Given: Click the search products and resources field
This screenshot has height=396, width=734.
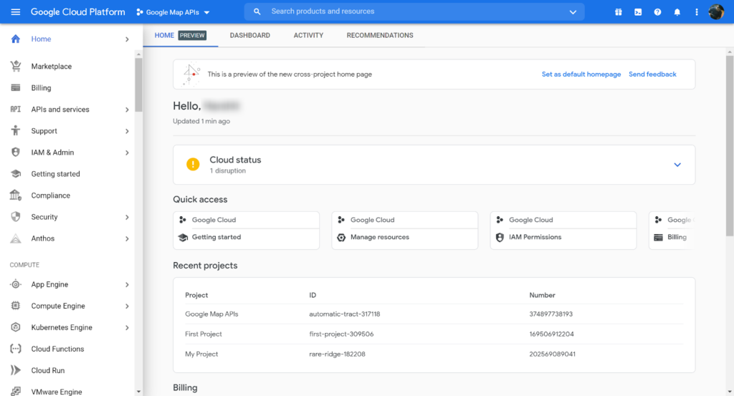Looking at the screenshot, I should 414,11.
